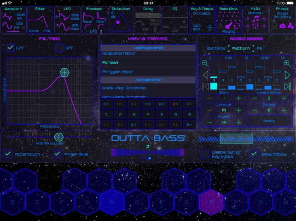Image resolution: width=296 pixels, height=221 pixels.
Task: Open the Delay module tile
Action: 148,20
